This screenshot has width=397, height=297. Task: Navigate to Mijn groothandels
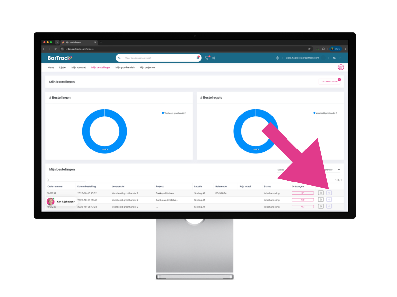coord(125,67)
